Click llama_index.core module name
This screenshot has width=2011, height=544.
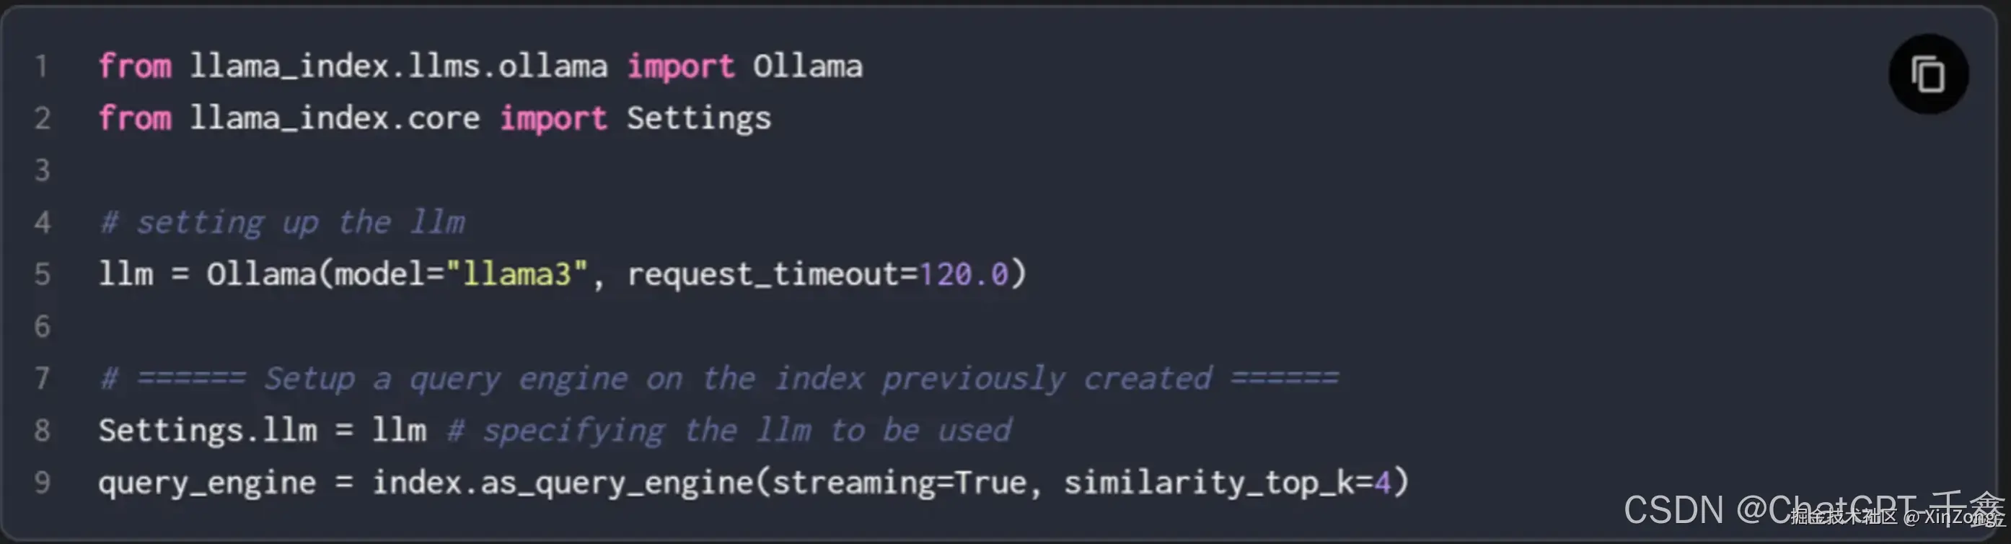[x=335, y=118]
